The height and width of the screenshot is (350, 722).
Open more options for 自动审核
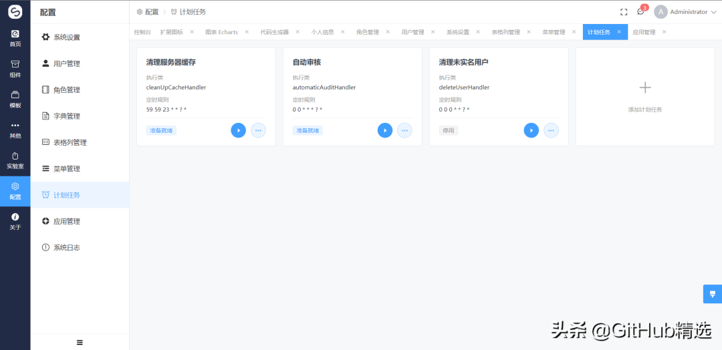404,130
